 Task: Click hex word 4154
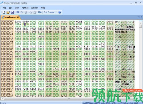(18, 74)
